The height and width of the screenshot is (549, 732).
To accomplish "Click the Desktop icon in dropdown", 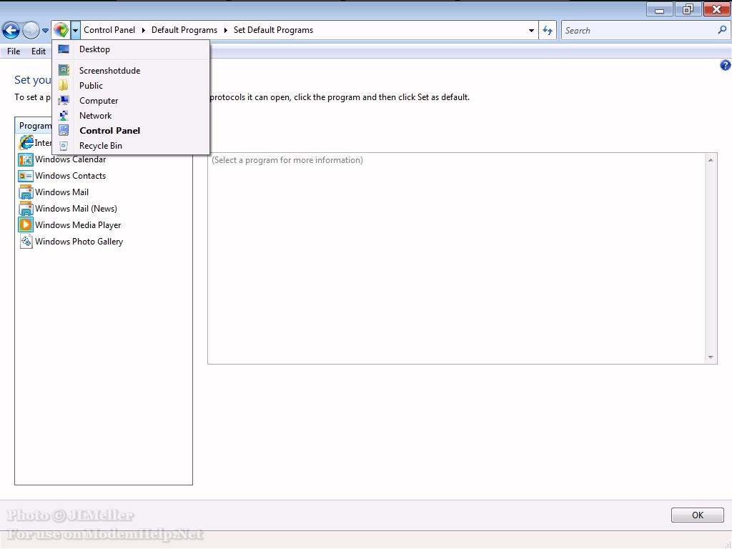I will pos(64,49).
